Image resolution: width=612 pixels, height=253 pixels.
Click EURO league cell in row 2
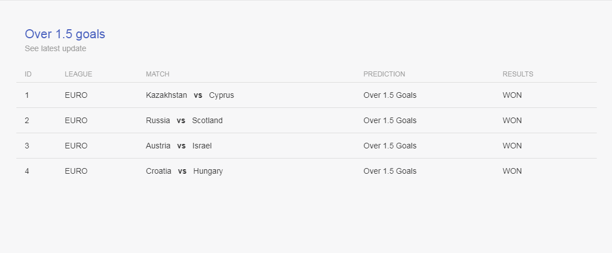coord(76,120)
